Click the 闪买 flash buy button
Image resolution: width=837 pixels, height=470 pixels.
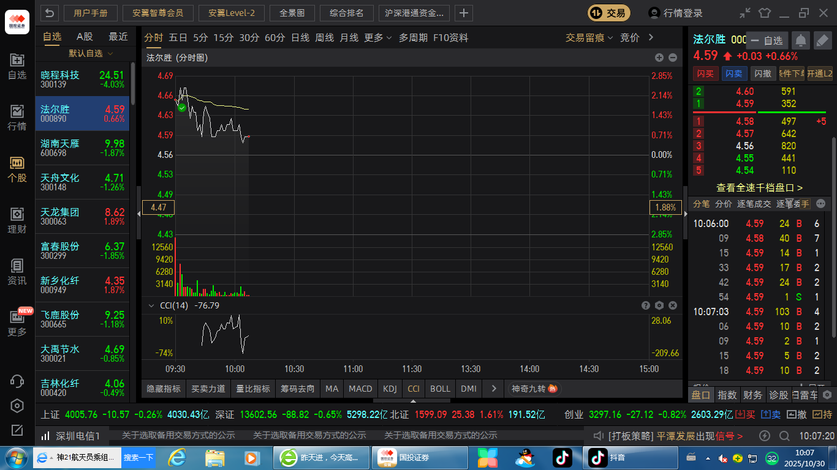[x=706, y=73]
